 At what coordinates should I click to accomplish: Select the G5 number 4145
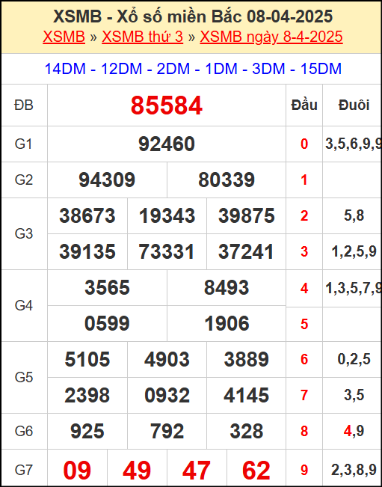(247, 396)
